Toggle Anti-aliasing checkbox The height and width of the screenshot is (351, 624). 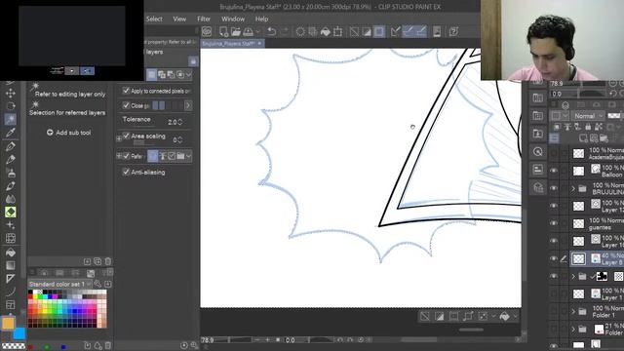(126, 172)
